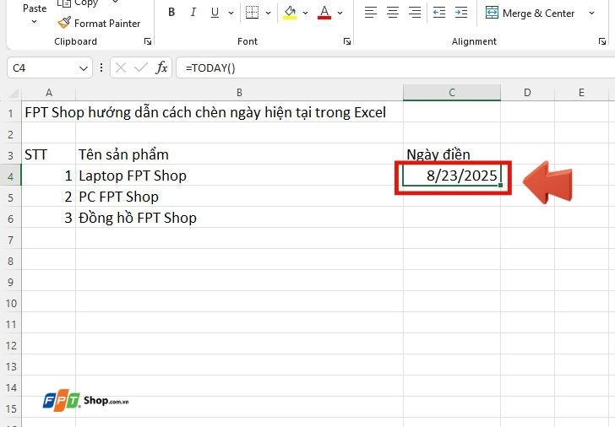Click the Select All corner triangle
The width and height of the screenshot is (615, 427).
pos(14,93)
